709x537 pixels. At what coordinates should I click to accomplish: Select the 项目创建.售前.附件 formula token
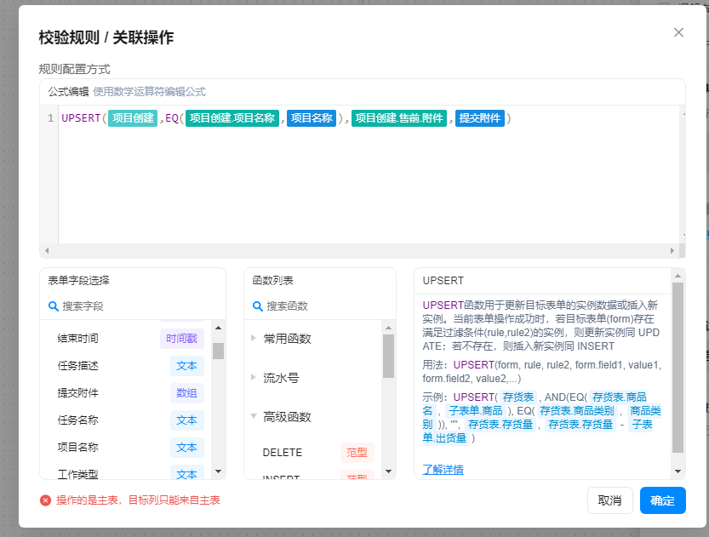click(x=399, y=118)
